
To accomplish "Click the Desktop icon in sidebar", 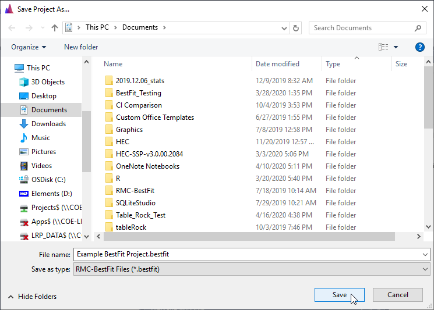I will click(x=24, y=96).
